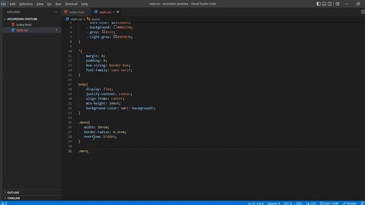Close the style.css editor tab
Image resolution: width=365 pixels, height=205 pixels.
[118, 12]
